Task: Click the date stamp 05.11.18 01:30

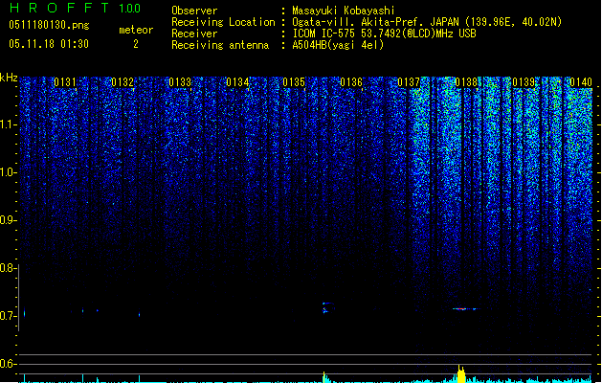Action: (49, 44)
